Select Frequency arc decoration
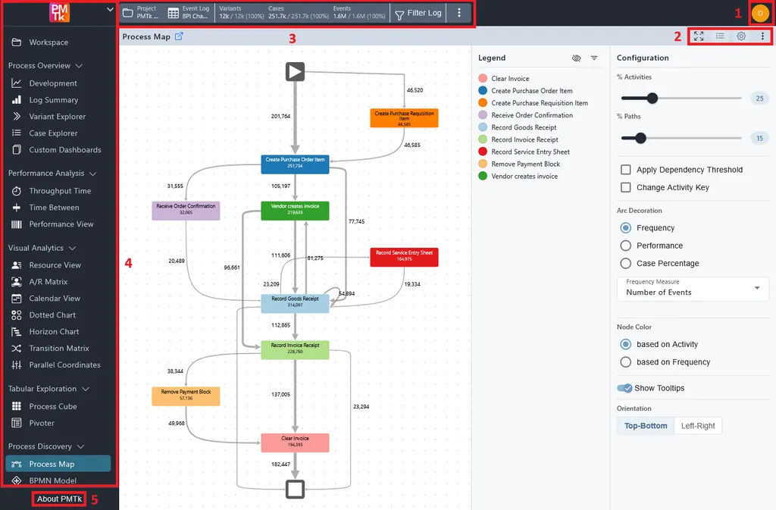776x510 pixels. coord(625,227)
